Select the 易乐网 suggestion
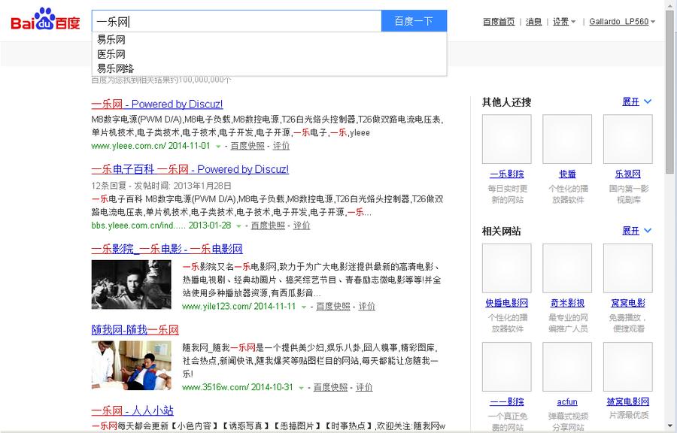This screenshot has width=677, height=433. pyautogui.click(x=111, y=40)
